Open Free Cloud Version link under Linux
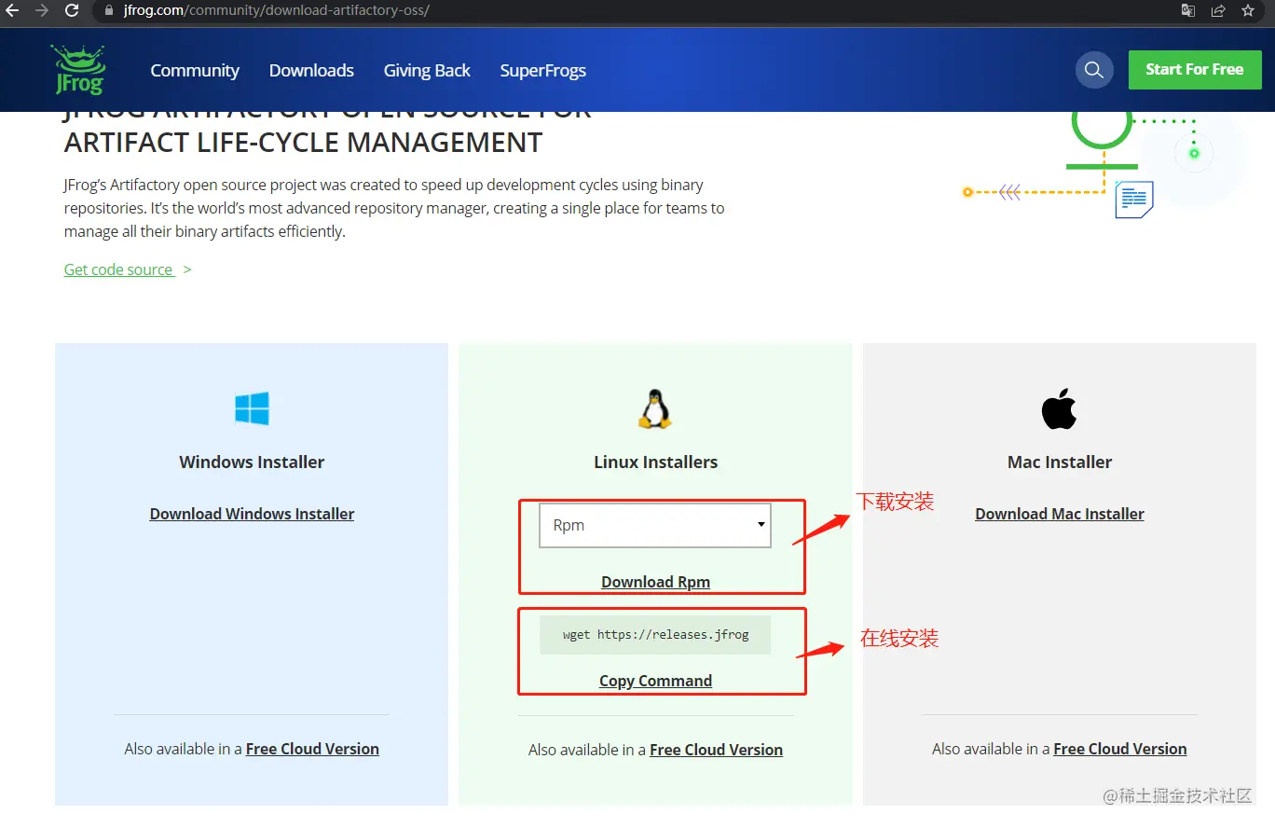The width and height of the screenshot is (1275, 828). pyautogui.click(x=716, y=750)
